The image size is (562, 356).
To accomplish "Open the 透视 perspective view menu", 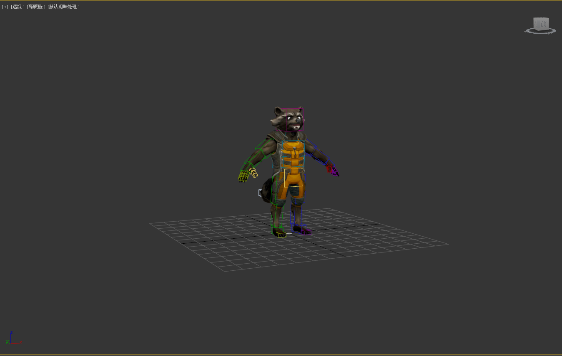I will [x=18, y=7].
